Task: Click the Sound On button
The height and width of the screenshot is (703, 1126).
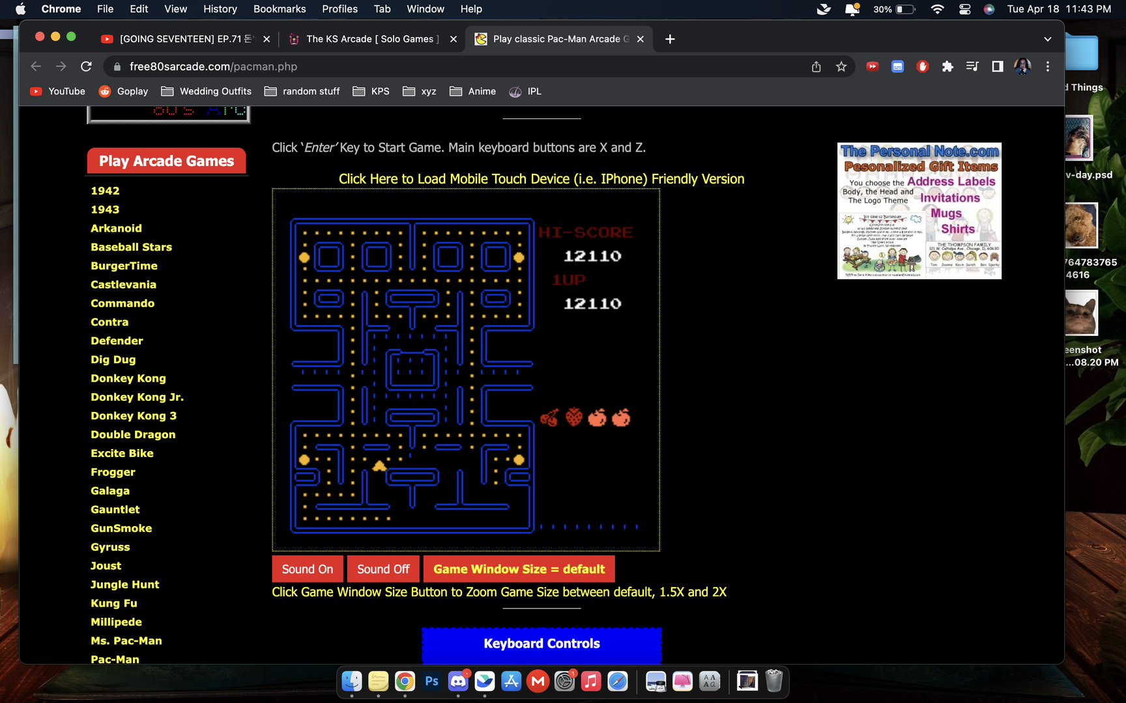Action: pos(308,569)
